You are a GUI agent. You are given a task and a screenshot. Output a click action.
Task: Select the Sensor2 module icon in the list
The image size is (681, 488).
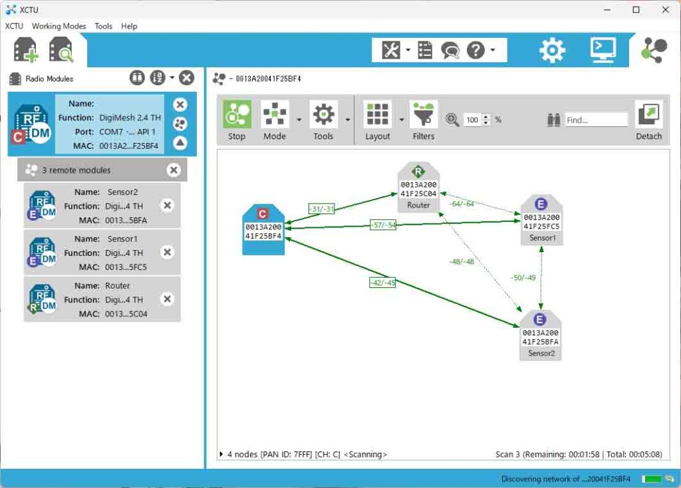[x=42, y=206]
